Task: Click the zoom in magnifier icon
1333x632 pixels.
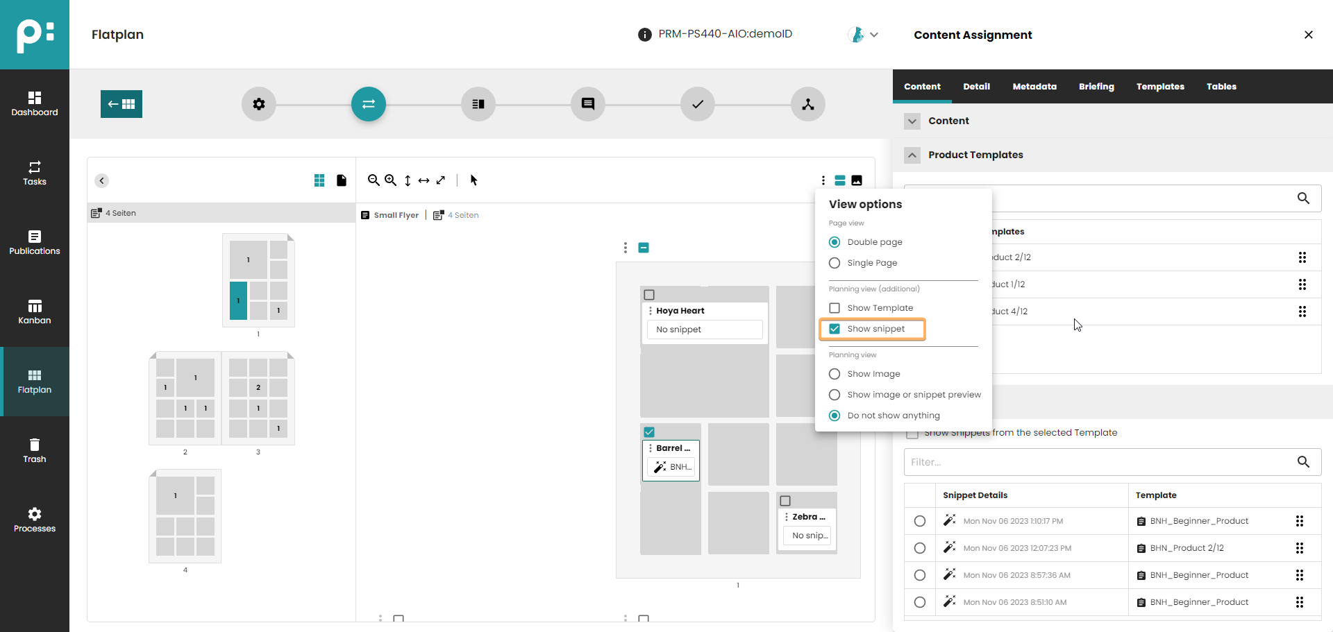Action: pos(391,180)
